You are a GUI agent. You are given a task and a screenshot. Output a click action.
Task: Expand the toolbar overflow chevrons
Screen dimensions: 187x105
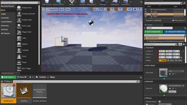pyautogui.click(x=141, y=2)
